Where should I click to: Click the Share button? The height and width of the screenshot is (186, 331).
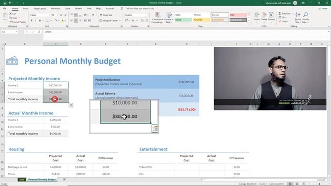click(x=323, y=9)
